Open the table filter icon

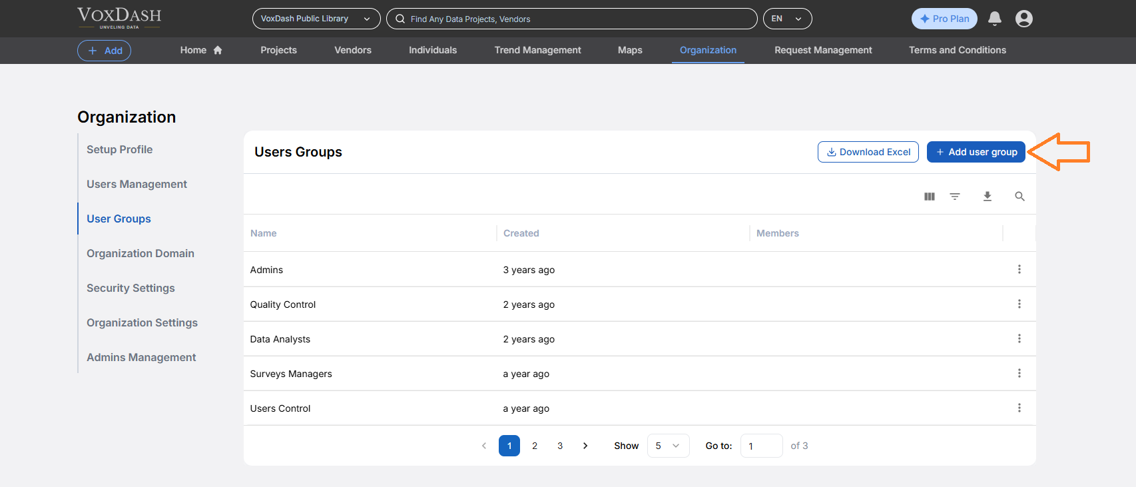click(955, 197)
